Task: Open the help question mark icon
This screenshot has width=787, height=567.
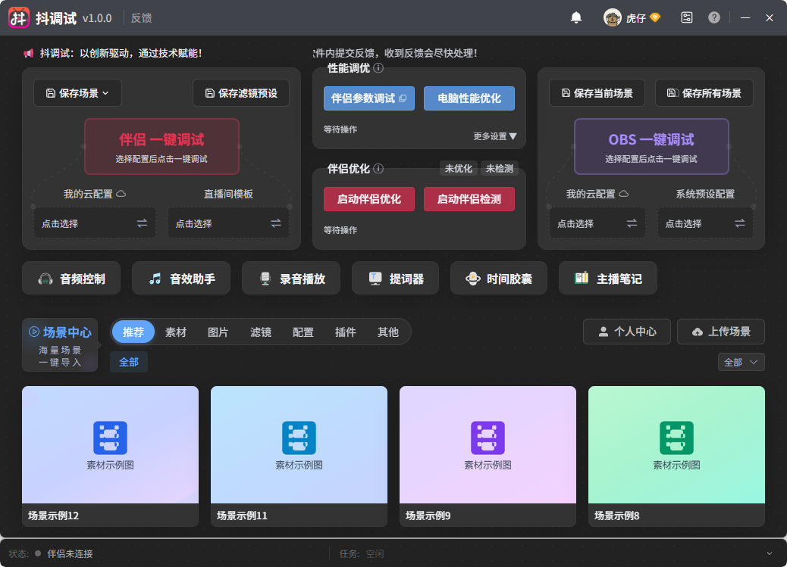Action: pyautogui.click(x=714, y=17)
